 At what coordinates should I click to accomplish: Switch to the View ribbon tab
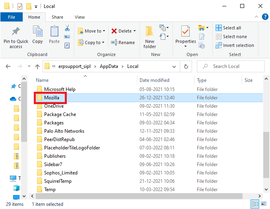click(80, 17)
